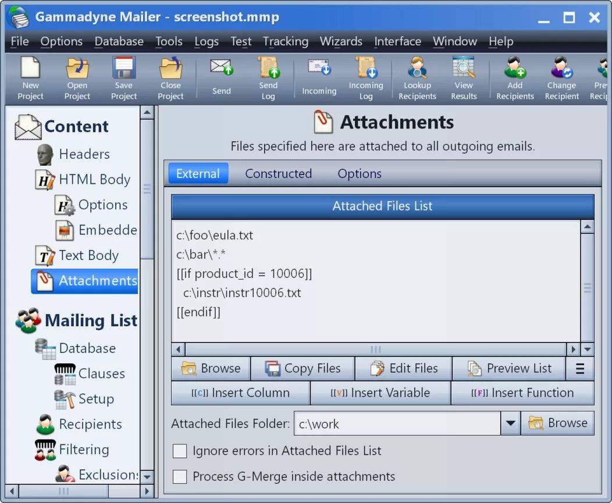The height and width of the screenshot is (503, 612).
Task: Select HTML Body in the Content sidebar
Action: point(94,179)
